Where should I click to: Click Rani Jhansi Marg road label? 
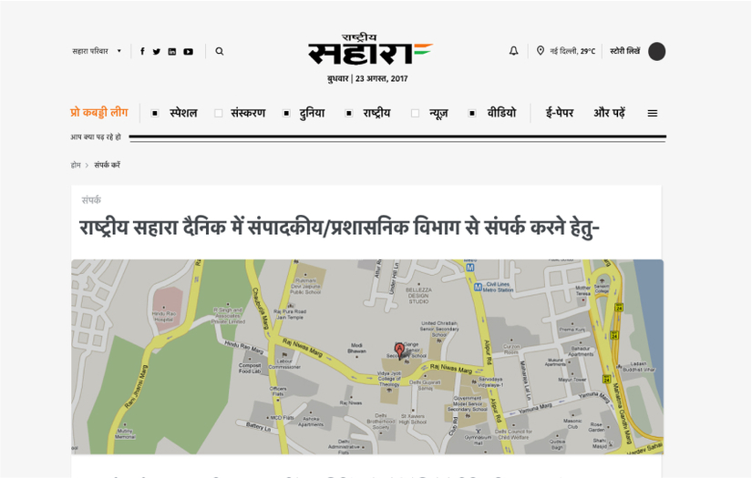137,387
